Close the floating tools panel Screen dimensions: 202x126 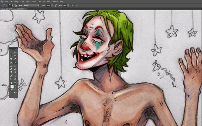17,48
